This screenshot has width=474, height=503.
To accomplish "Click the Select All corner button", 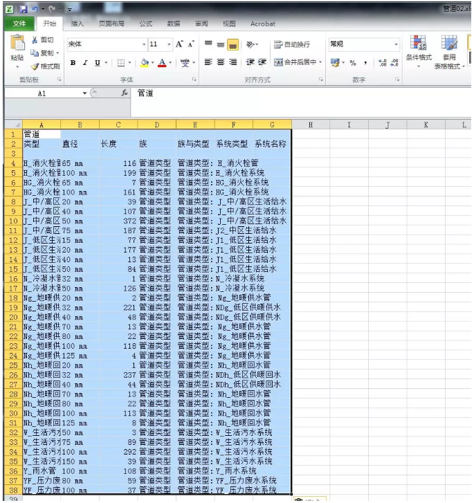I will point(13,125).
